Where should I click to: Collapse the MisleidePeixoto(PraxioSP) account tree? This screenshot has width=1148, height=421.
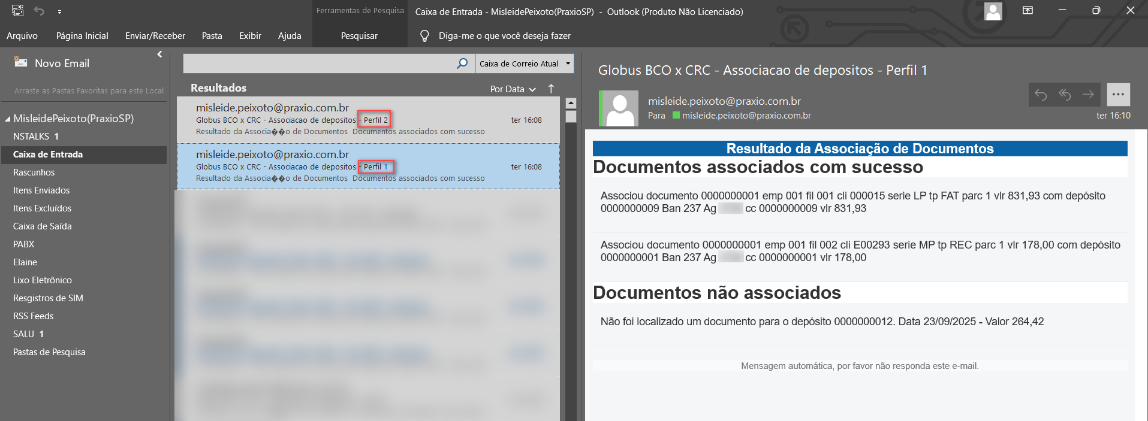coord(8,119)
